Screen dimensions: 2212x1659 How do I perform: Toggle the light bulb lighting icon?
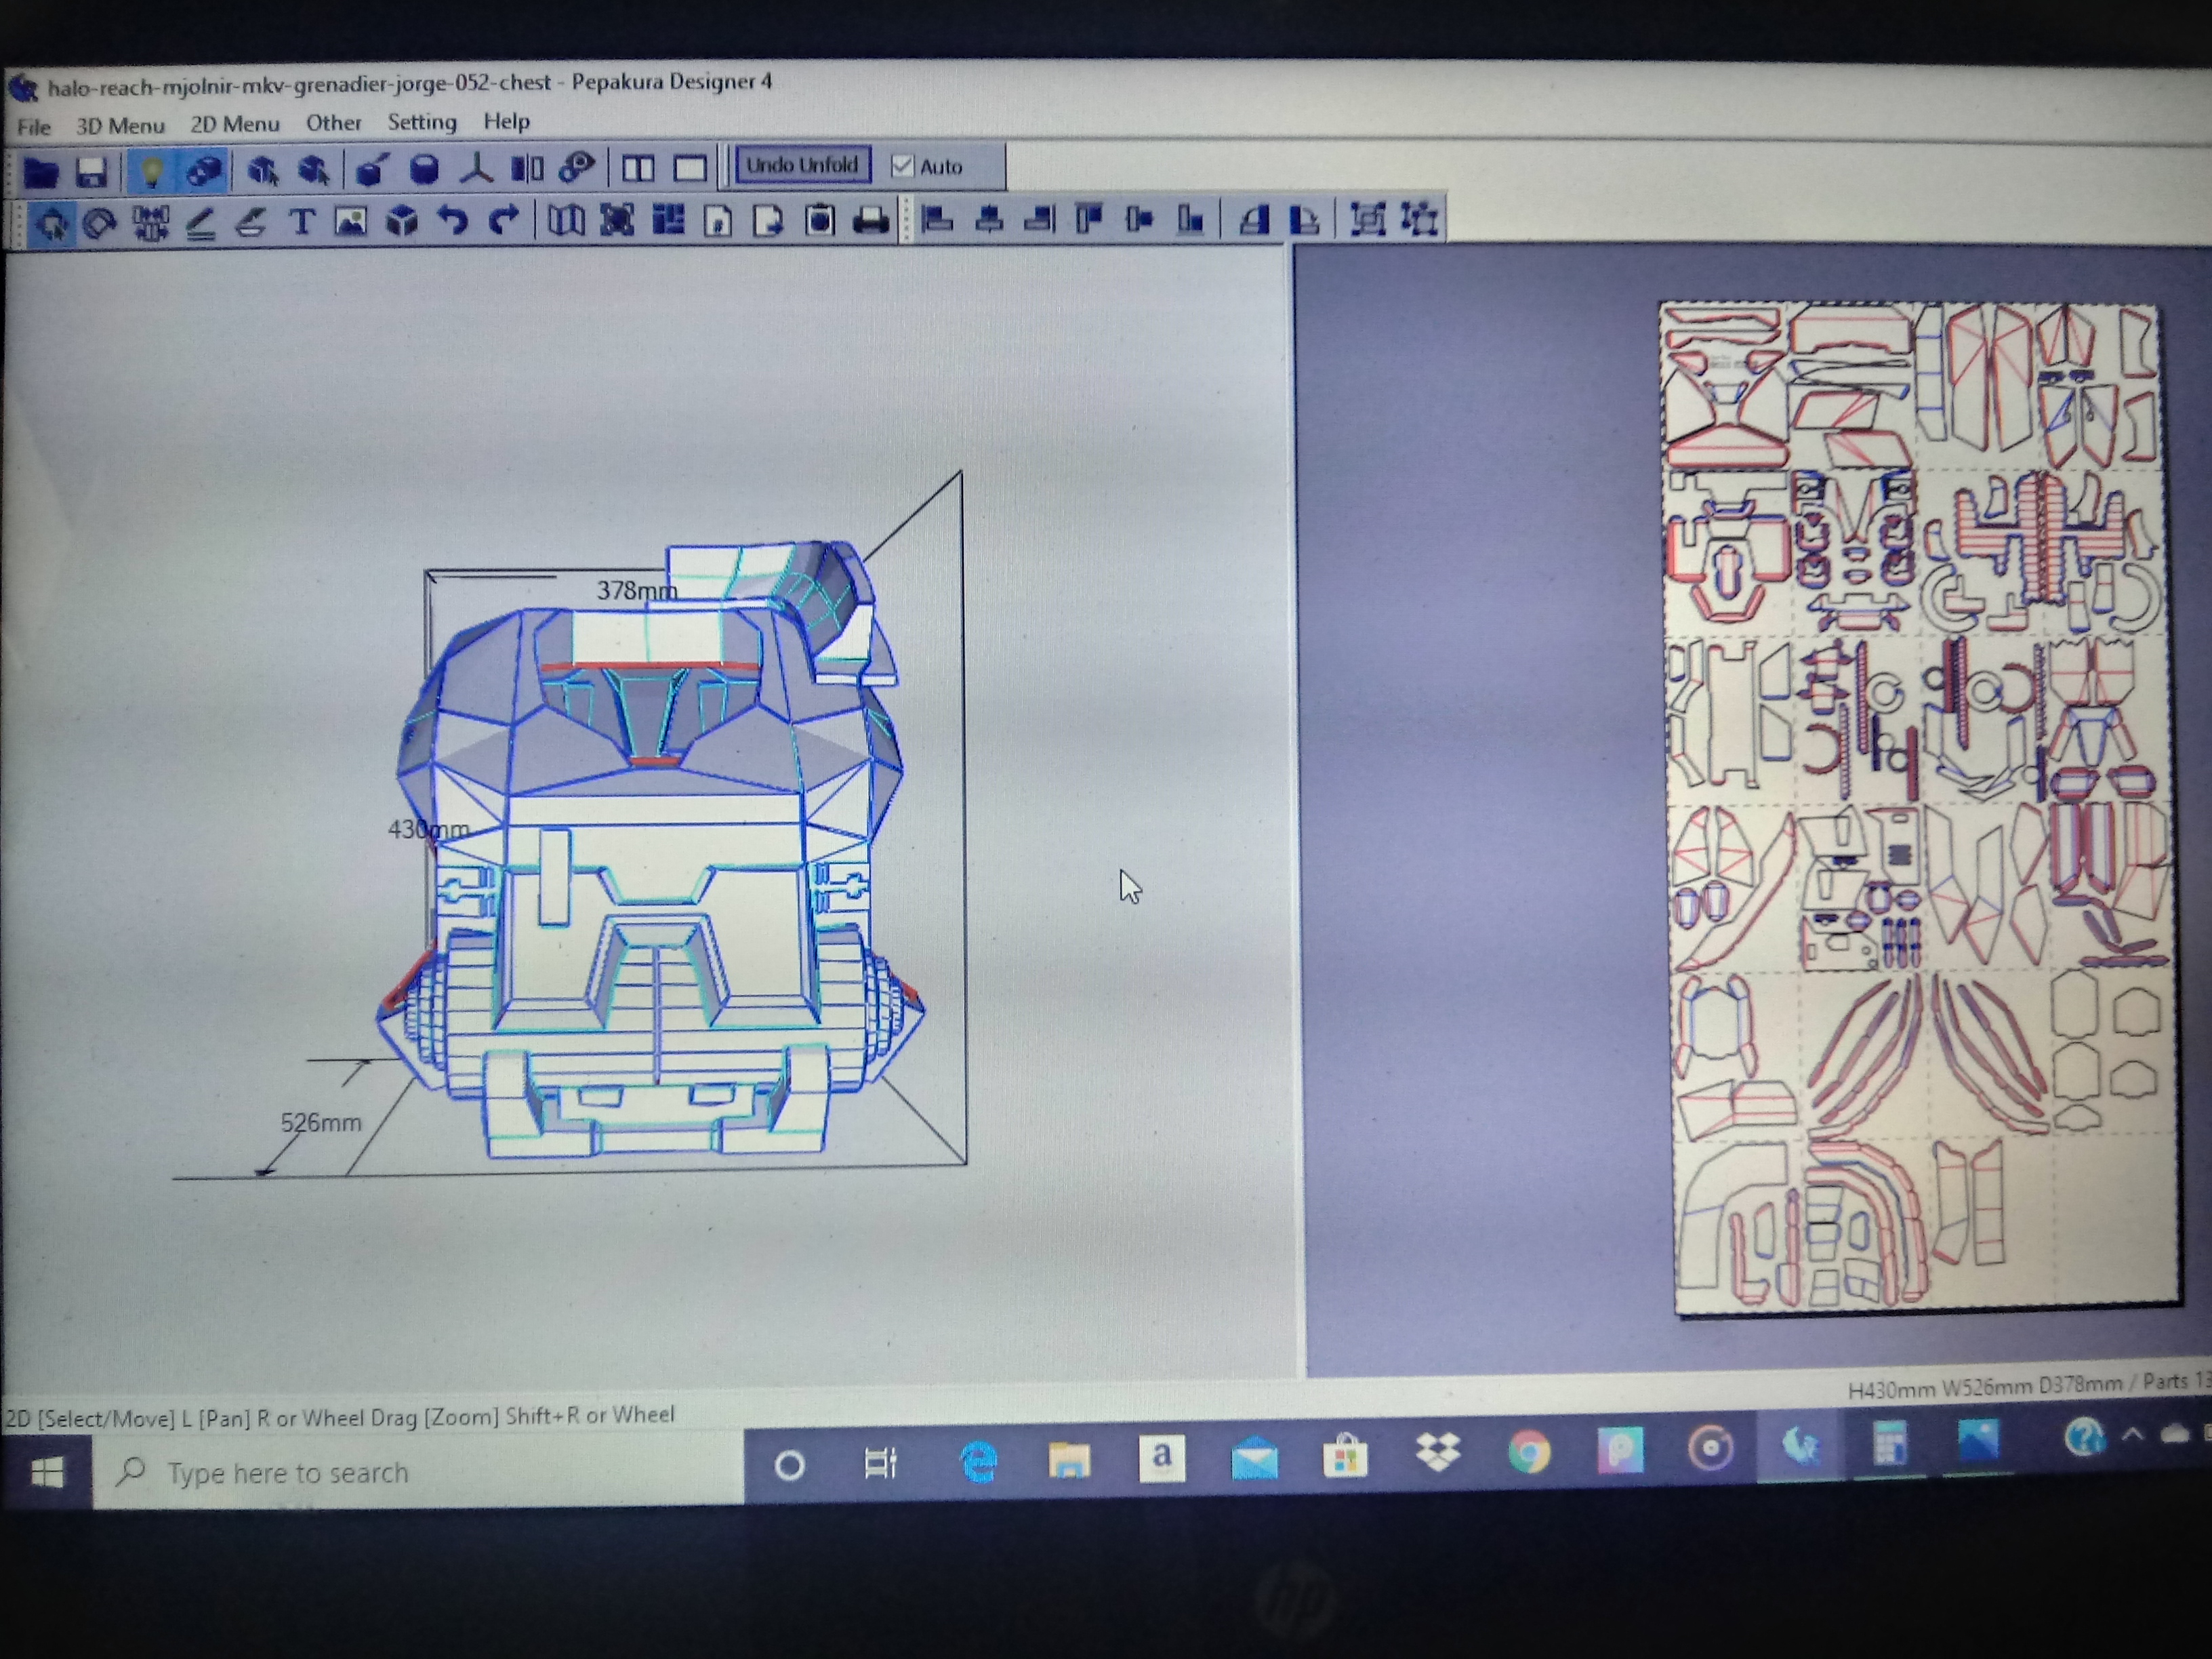pos(152,171)
